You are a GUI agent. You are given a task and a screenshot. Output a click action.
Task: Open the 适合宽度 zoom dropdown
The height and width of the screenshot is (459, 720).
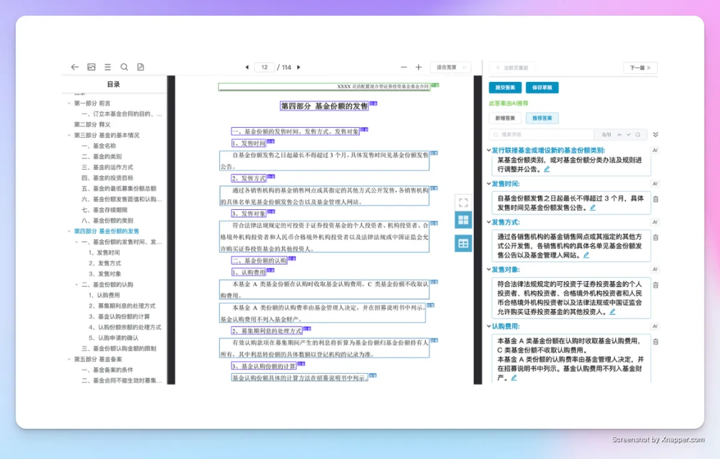click(451, 67)
